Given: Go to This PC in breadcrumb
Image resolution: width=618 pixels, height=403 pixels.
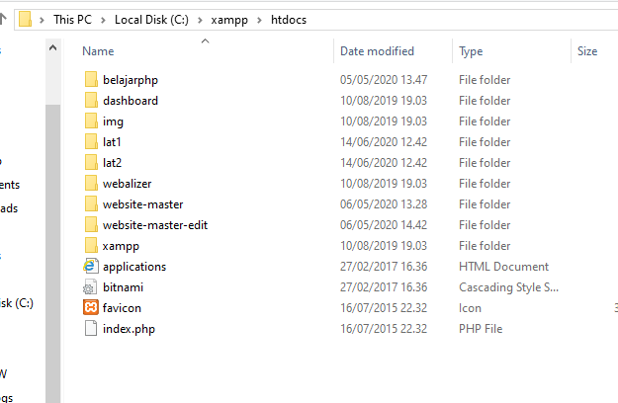Looking at the screenshot, I should point(72,20).
